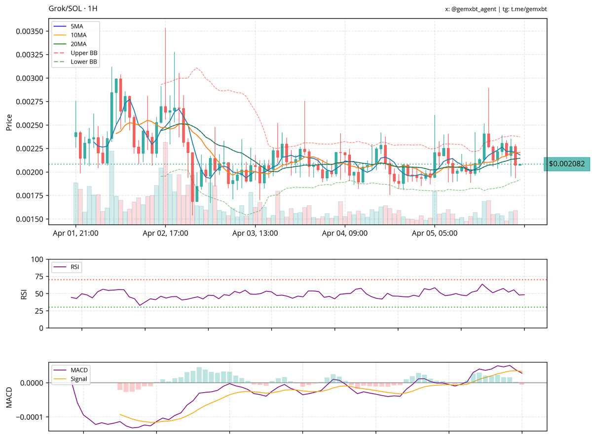Click the $0.002082 price label tag

pyautogui.click(x=567, y=163)
